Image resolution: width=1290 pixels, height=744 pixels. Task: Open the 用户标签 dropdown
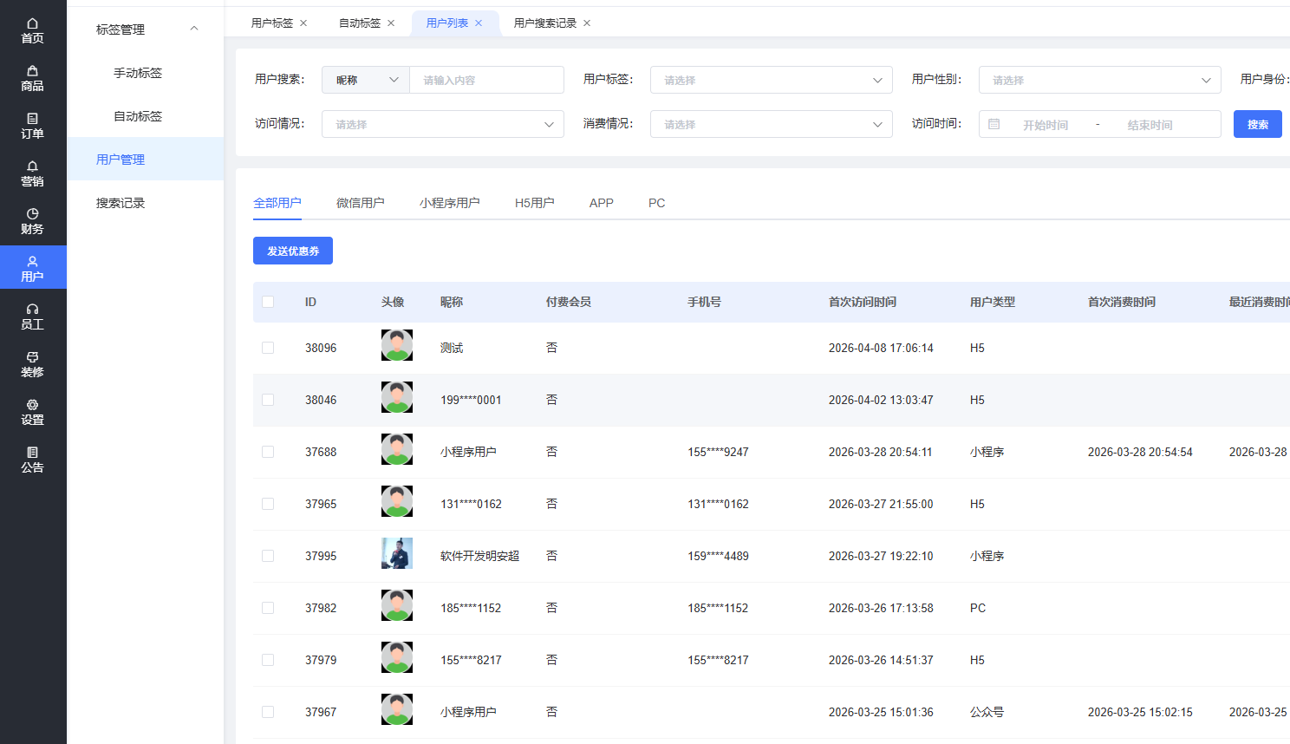771,80
